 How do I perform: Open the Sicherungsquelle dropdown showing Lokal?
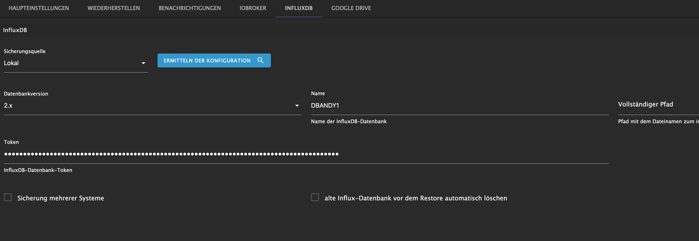(x=70, y=63)
